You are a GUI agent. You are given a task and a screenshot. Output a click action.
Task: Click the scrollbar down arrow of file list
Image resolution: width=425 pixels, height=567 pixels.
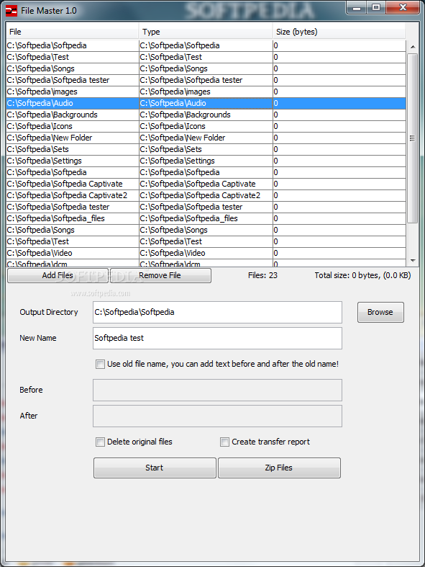pyautogui.click(x=412, y=261)
